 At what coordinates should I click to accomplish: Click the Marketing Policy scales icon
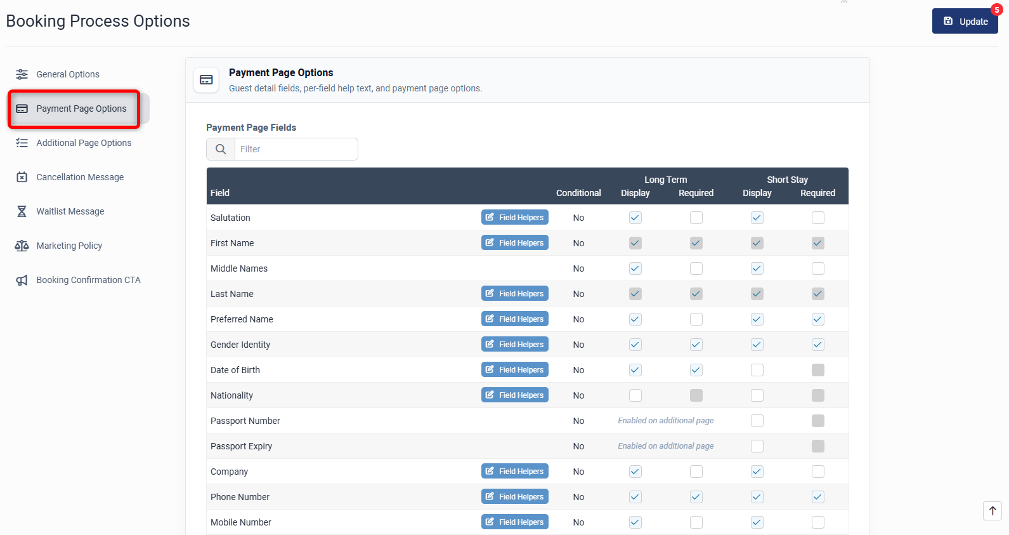tap(22, 246)
